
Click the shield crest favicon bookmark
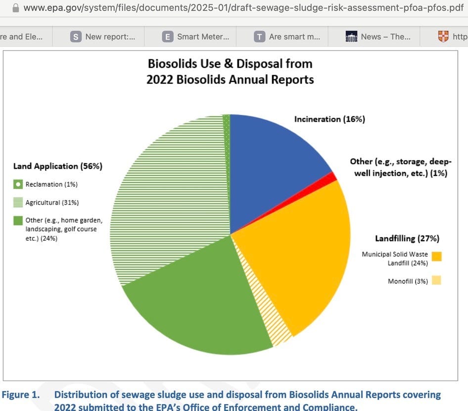tap(443, 37)
